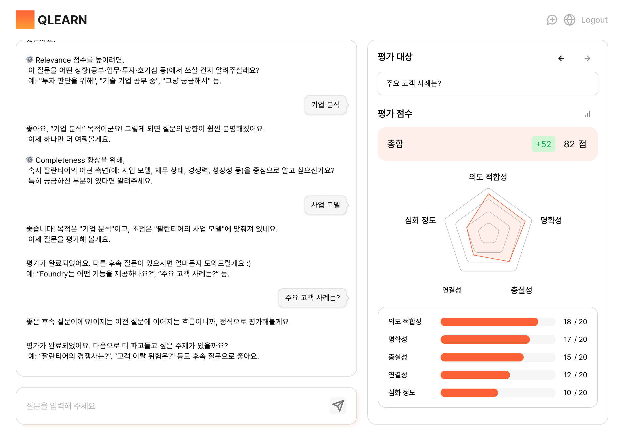The image size is (624, 435).
Task: Go to next evaluation target arrow
Action: [587, 59]
